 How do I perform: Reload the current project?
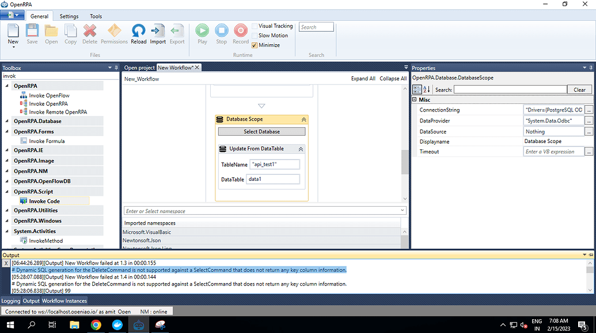pos(138,33)
